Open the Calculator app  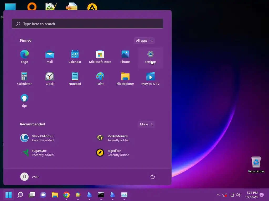(x=24, y=79)
